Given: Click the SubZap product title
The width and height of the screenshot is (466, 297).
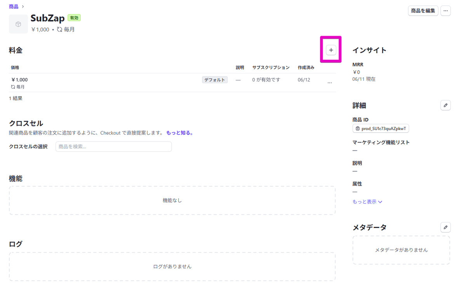Looking at the screenshot, I should [48, 18].
